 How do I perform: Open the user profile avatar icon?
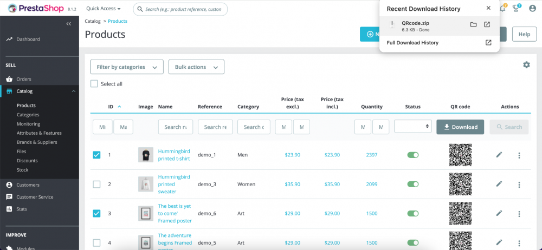(532, 8)
